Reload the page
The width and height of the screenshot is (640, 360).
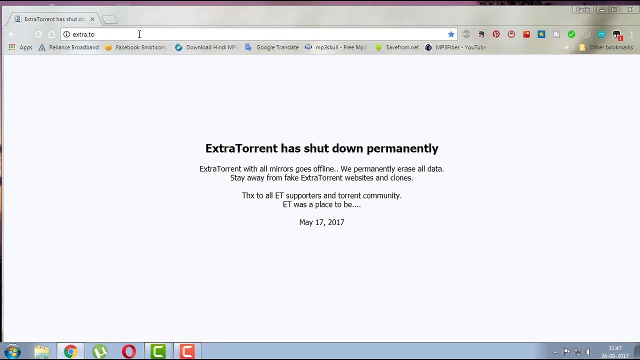[38, 34]
